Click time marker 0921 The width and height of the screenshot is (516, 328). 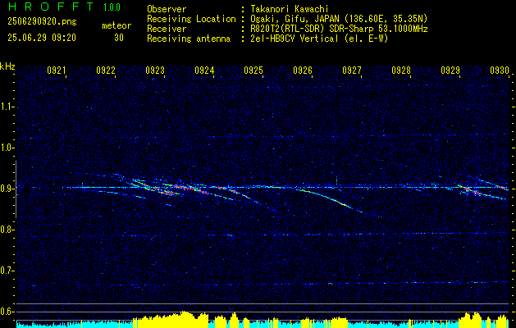point(57,71)
